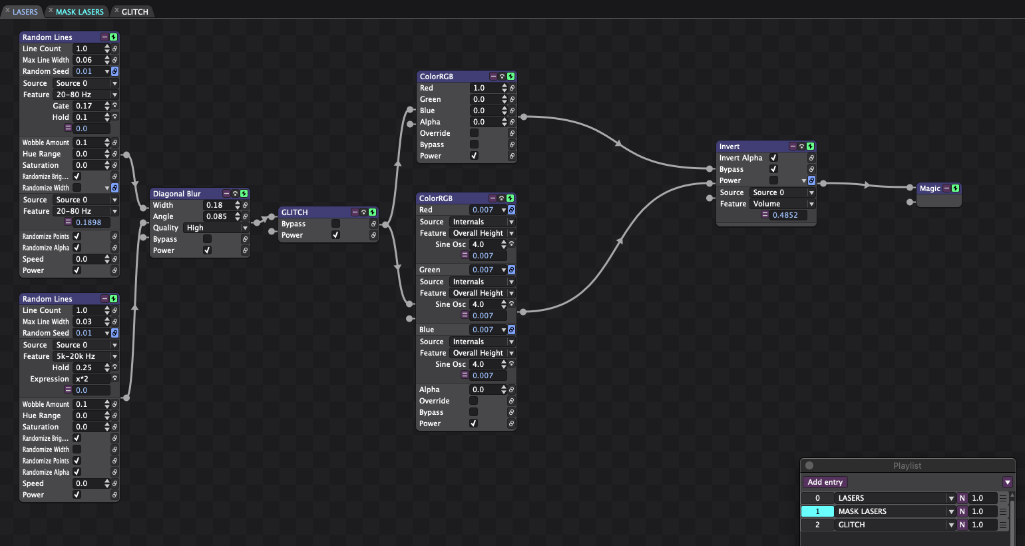Click the Diagonal Blur Angle stepper arrows
1025x546 pixels.
[238, 216]
